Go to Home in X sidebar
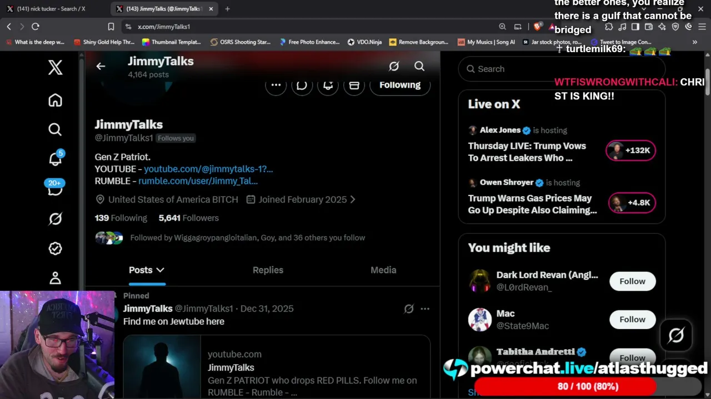Viewport: 711px width, 399px height. point(55,100)
